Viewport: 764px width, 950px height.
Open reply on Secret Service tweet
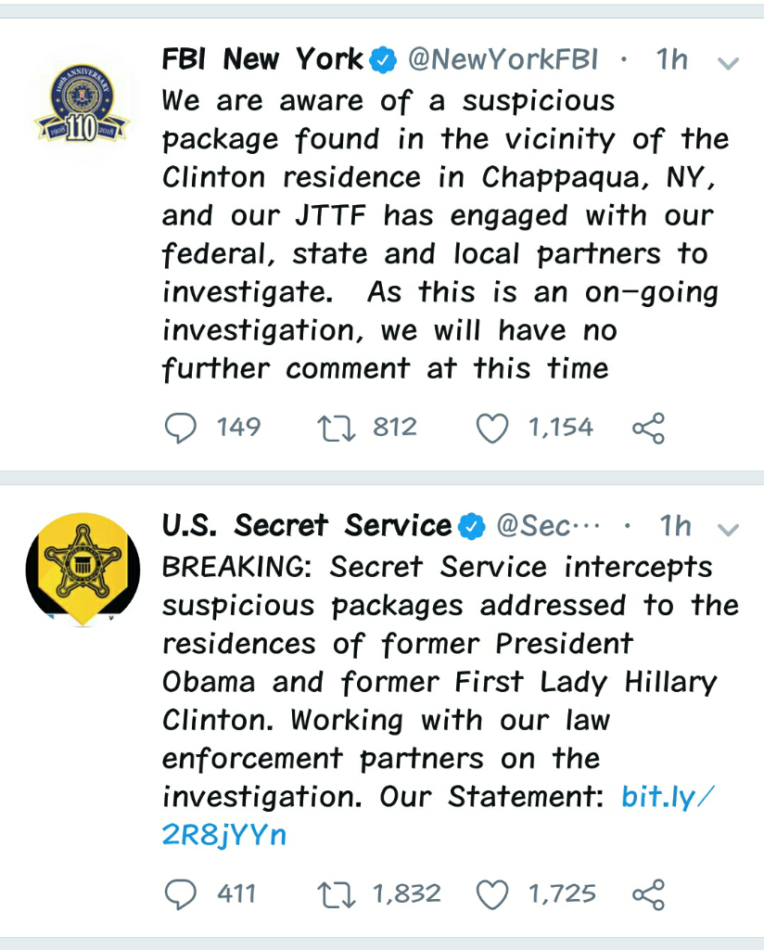point(181,894)
